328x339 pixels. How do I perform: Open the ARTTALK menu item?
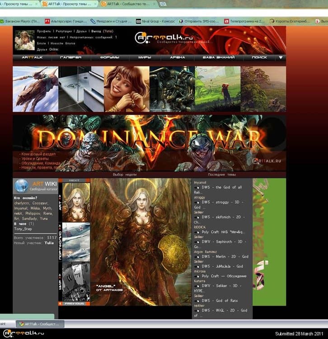[x=32, y=57]
